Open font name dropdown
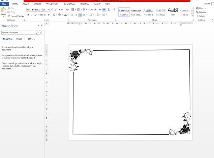The height and width of the screenshot is (158, 214). point(41,10)
